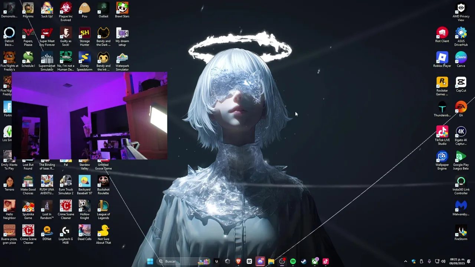475x267 pixels.
Task: Select the Dead Cells desktop icon
Action: [x=85, y=233]
